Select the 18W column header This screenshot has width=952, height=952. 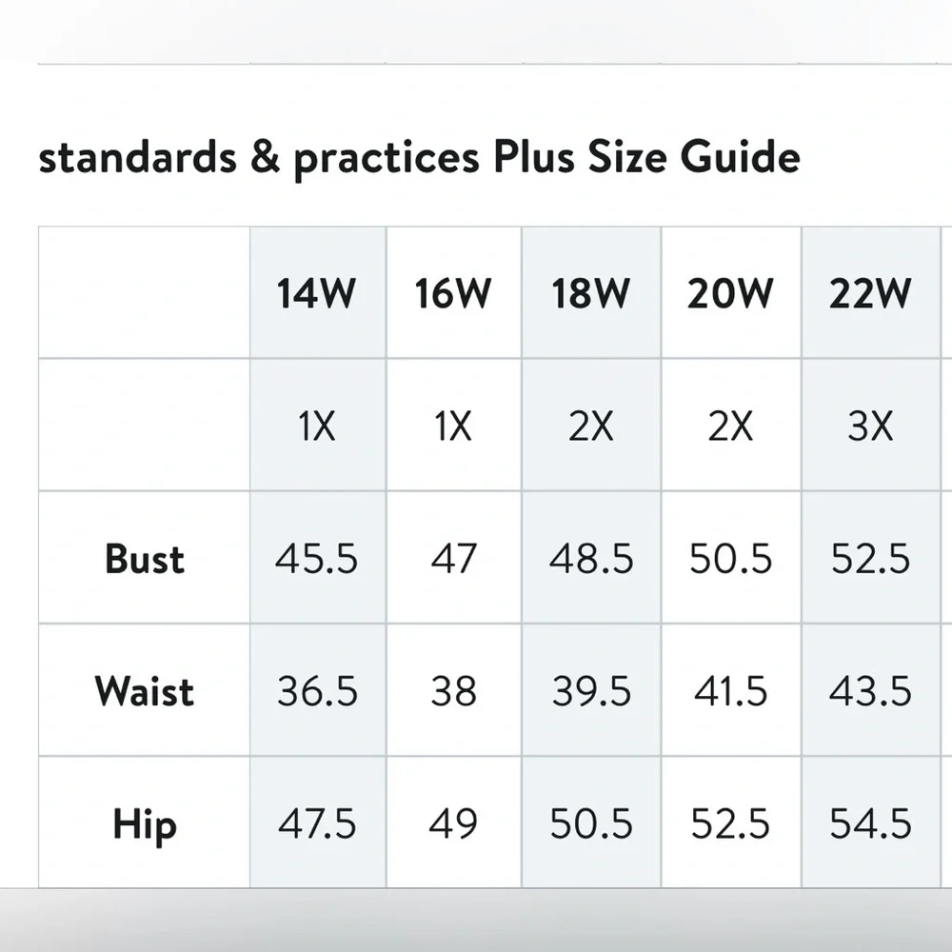coord(590,294)
